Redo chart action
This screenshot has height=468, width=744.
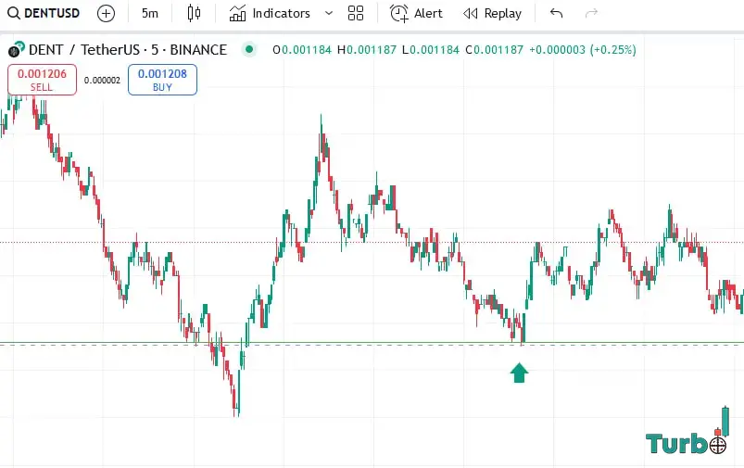click(x=591, y=13)
